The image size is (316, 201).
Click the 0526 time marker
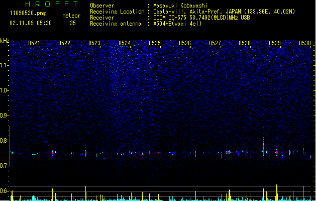click(x=185, y=43)
